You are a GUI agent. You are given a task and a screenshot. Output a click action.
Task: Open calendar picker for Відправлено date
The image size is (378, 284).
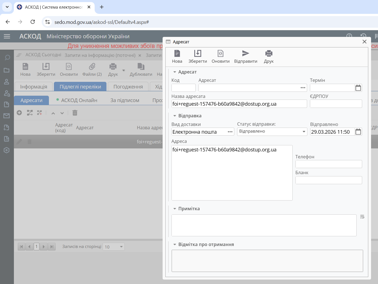pyautogui.click(x=358, y=132)
